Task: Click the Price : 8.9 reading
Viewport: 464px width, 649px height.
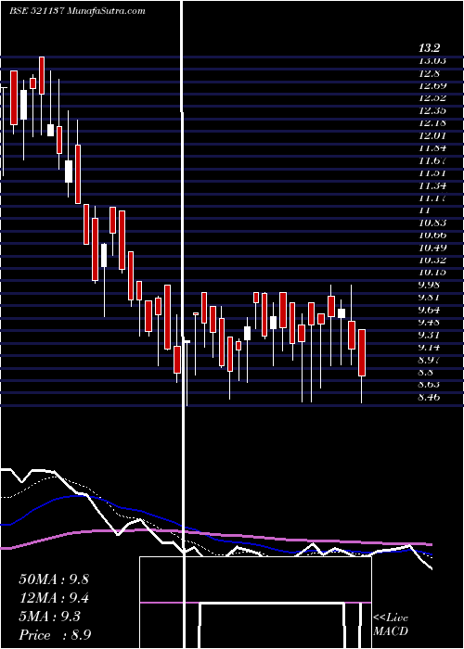Action: click(x=55, y=635)
